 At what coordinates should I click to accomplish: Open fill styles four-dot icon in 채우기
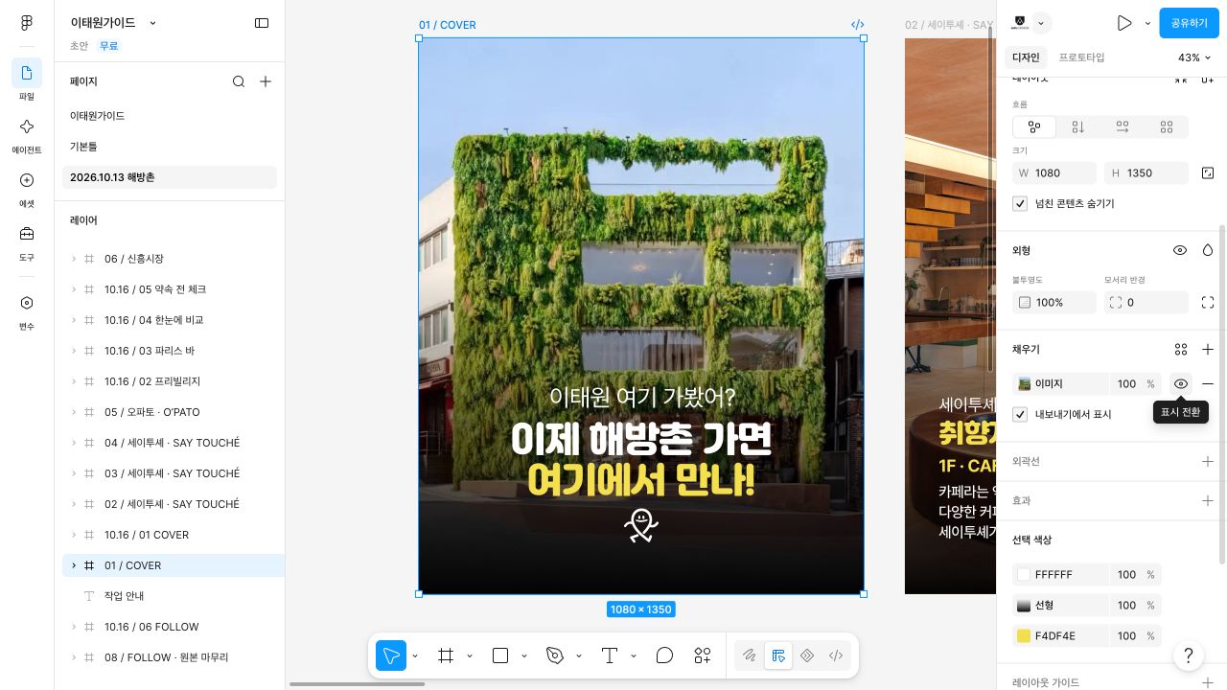click(1181, 350)
